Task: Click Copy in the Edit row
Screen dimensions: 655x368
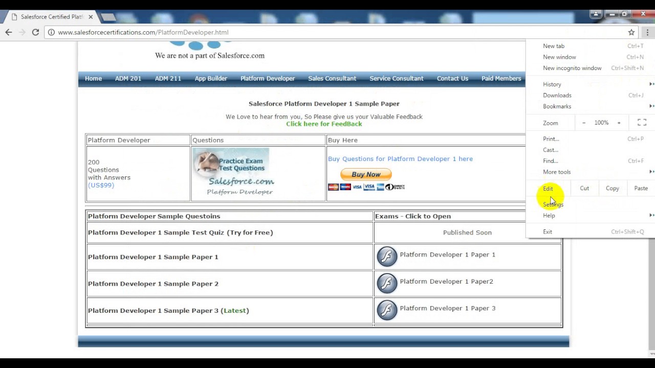Action: tap(613, 188)
